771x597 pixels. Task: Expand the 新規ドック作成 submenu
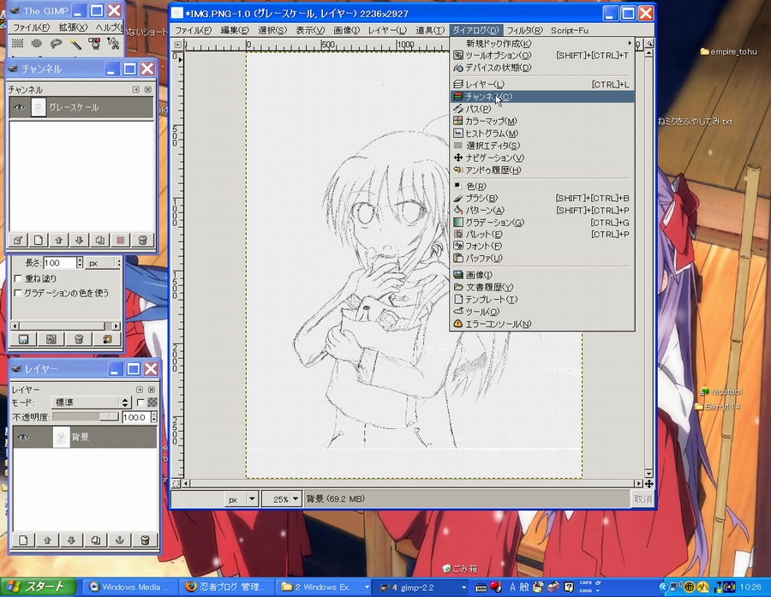click(542, 44)
